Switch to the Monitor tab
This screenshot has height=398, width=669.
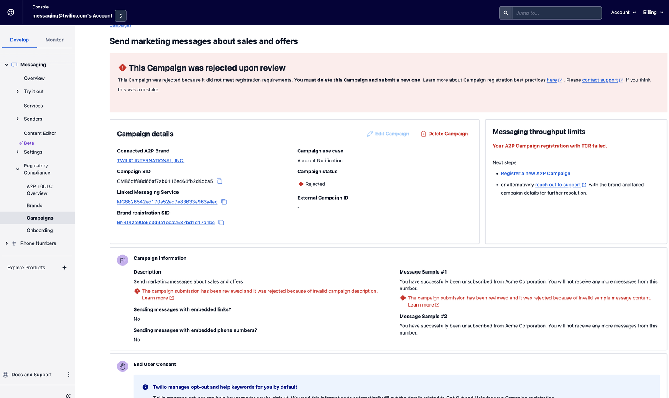(x=54, y=40)
